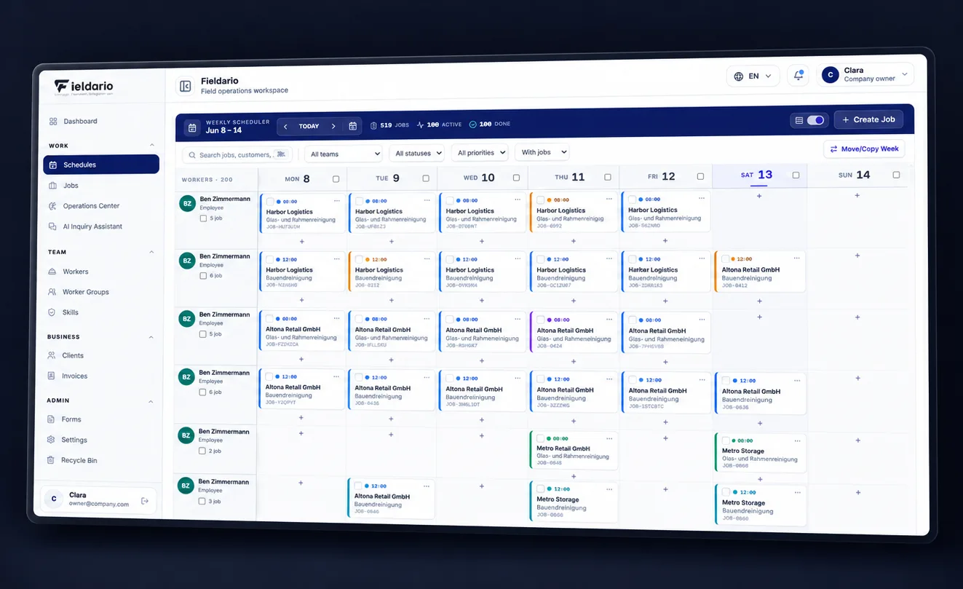This screenshot has height=589, width=963.
Task: Click the Weekly Scheduler calendar icon
Action: click(192, 127)
